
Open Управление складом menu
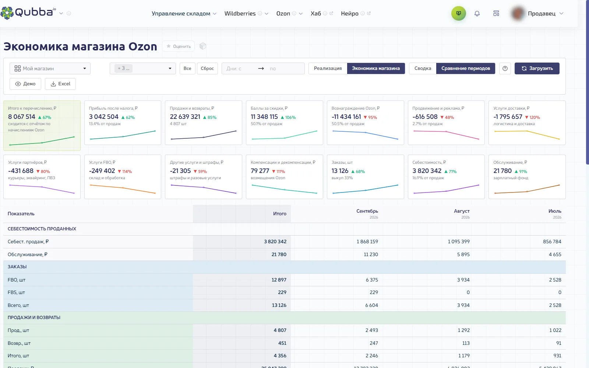(x=184, y=14)
